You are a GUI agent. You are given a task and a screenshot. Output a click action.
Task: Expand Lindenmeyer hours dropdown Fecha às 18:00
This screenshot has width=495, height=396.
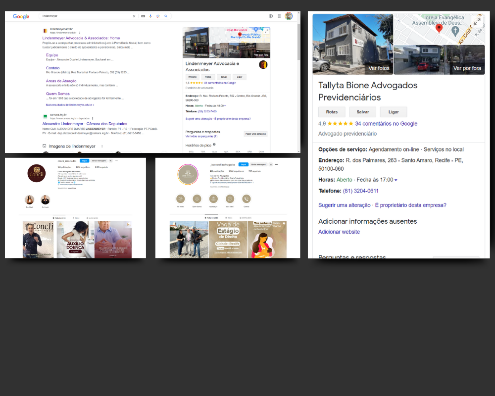pos(225,106)
